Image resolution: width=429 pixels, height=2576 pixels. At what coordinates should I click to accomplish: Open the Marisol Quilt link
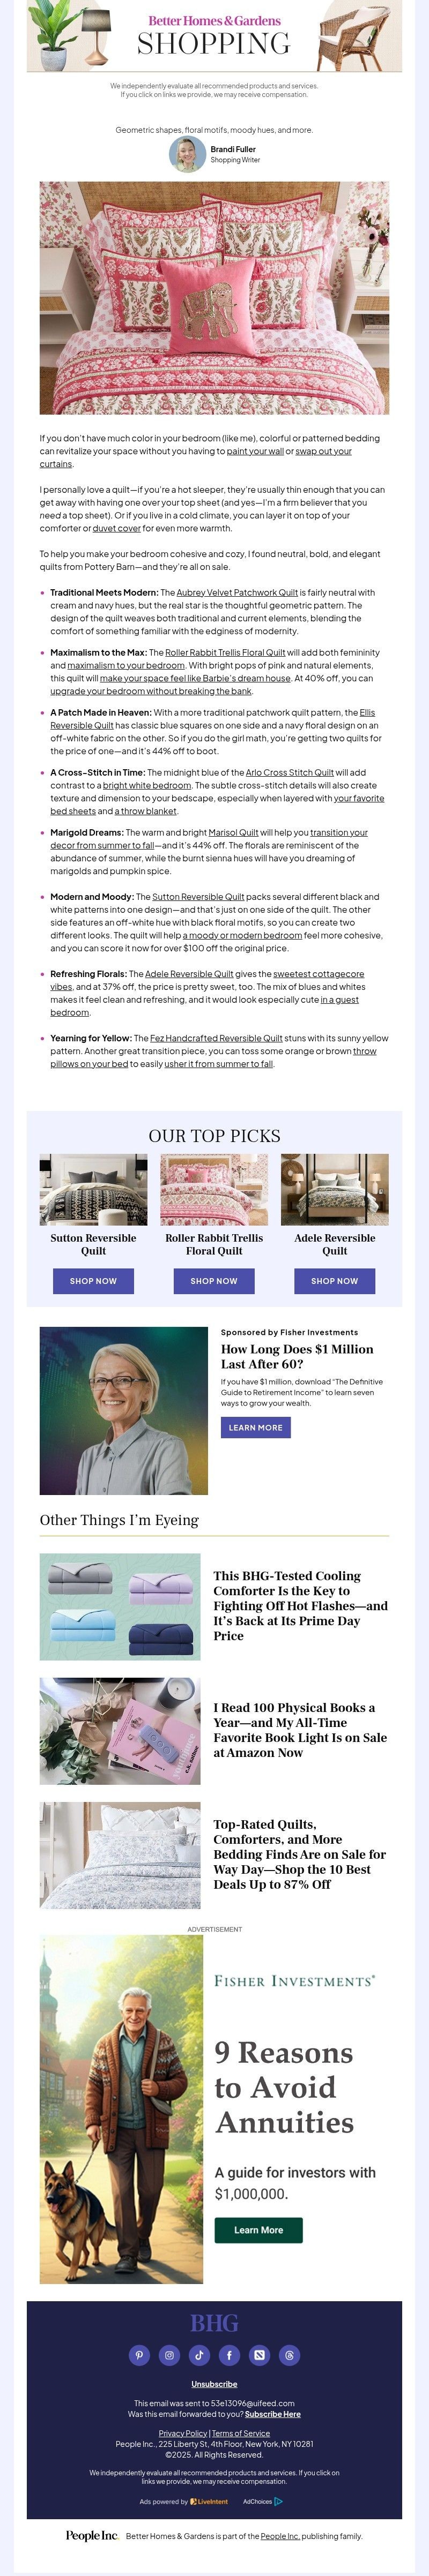coord(233,832)
